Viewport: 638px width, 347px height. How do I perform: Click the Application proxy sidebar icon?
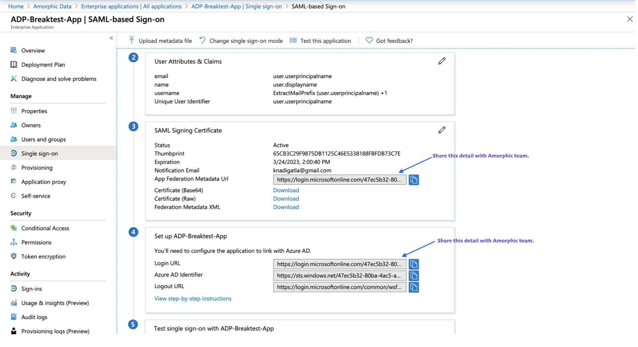[14, 182]
